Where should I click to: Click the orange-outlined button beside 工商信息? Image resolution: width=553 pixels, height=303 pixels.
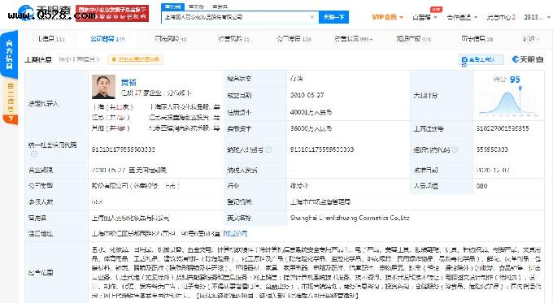[x=136, y=59]
